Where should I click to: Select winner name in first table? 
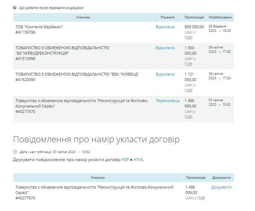click(x=82, y=104)
